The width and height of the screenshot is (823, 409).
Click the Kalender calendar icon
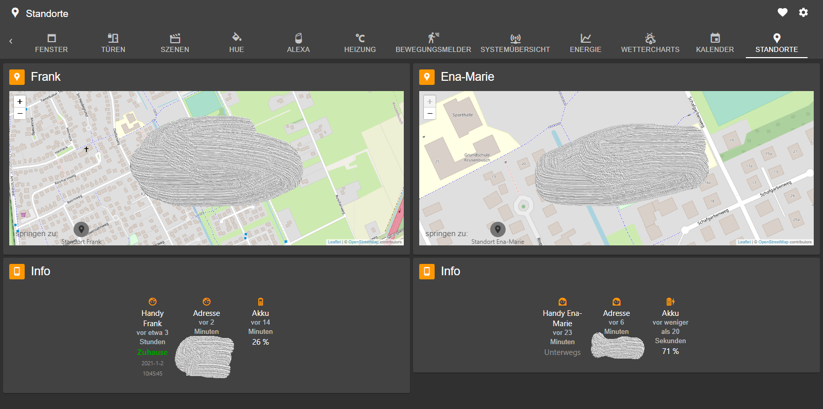715,38
